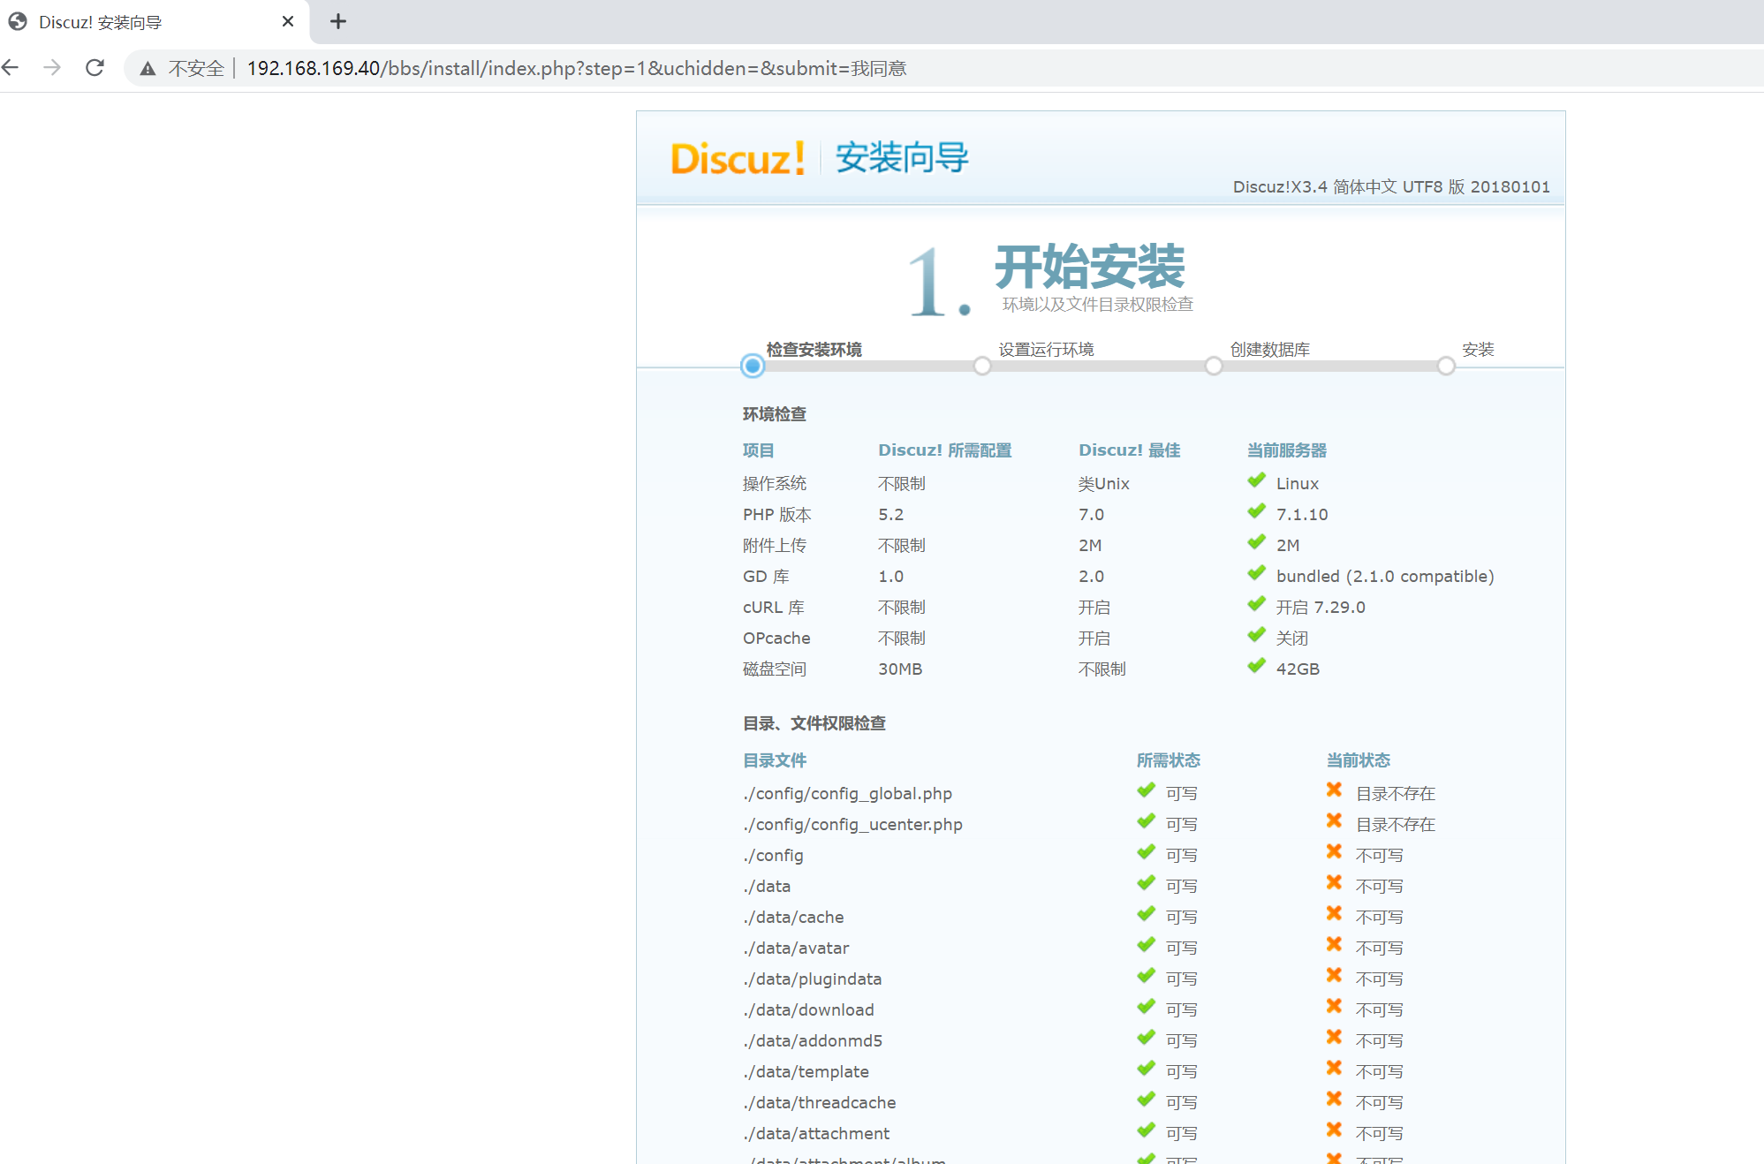Viewport: 1764px width, 1164px height.
Task: Click the browser reload button
Action: [95, 68]
